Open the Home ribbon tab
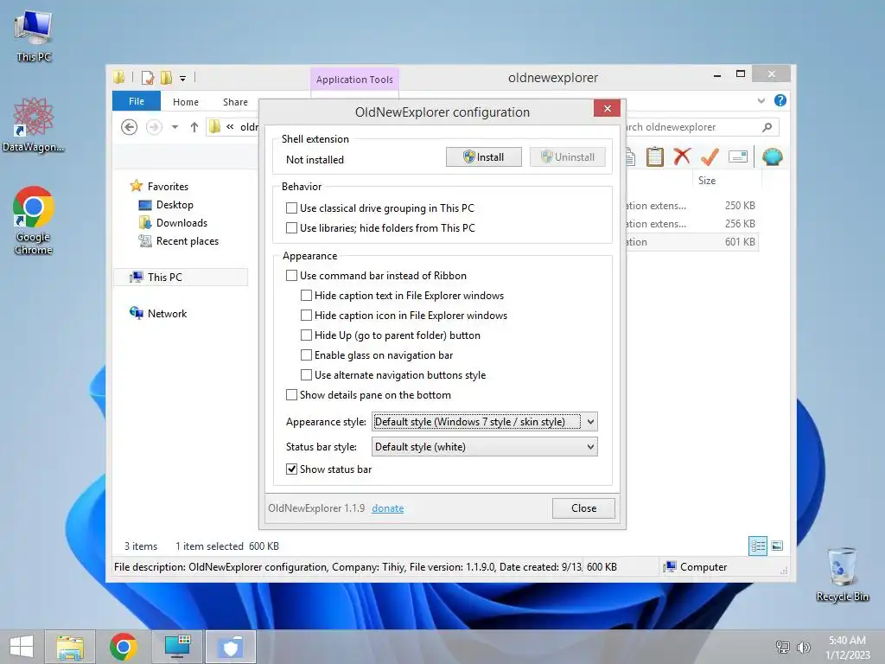This screenshot has width=885, height=664. [x=186, y=102]
